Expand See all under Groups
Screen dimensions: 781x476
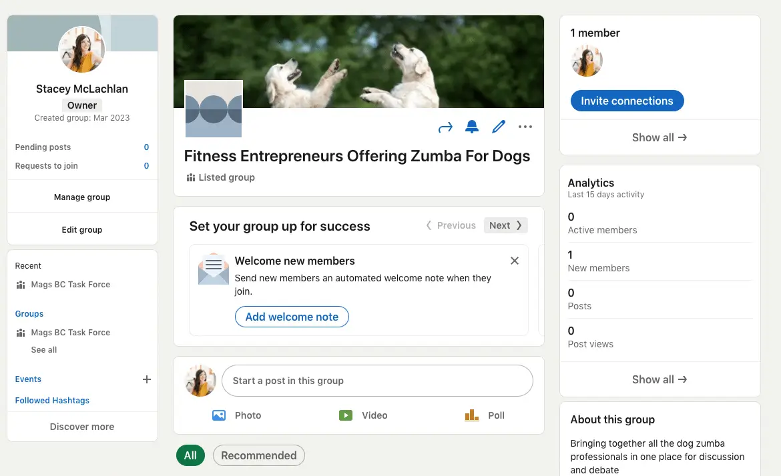43,349
